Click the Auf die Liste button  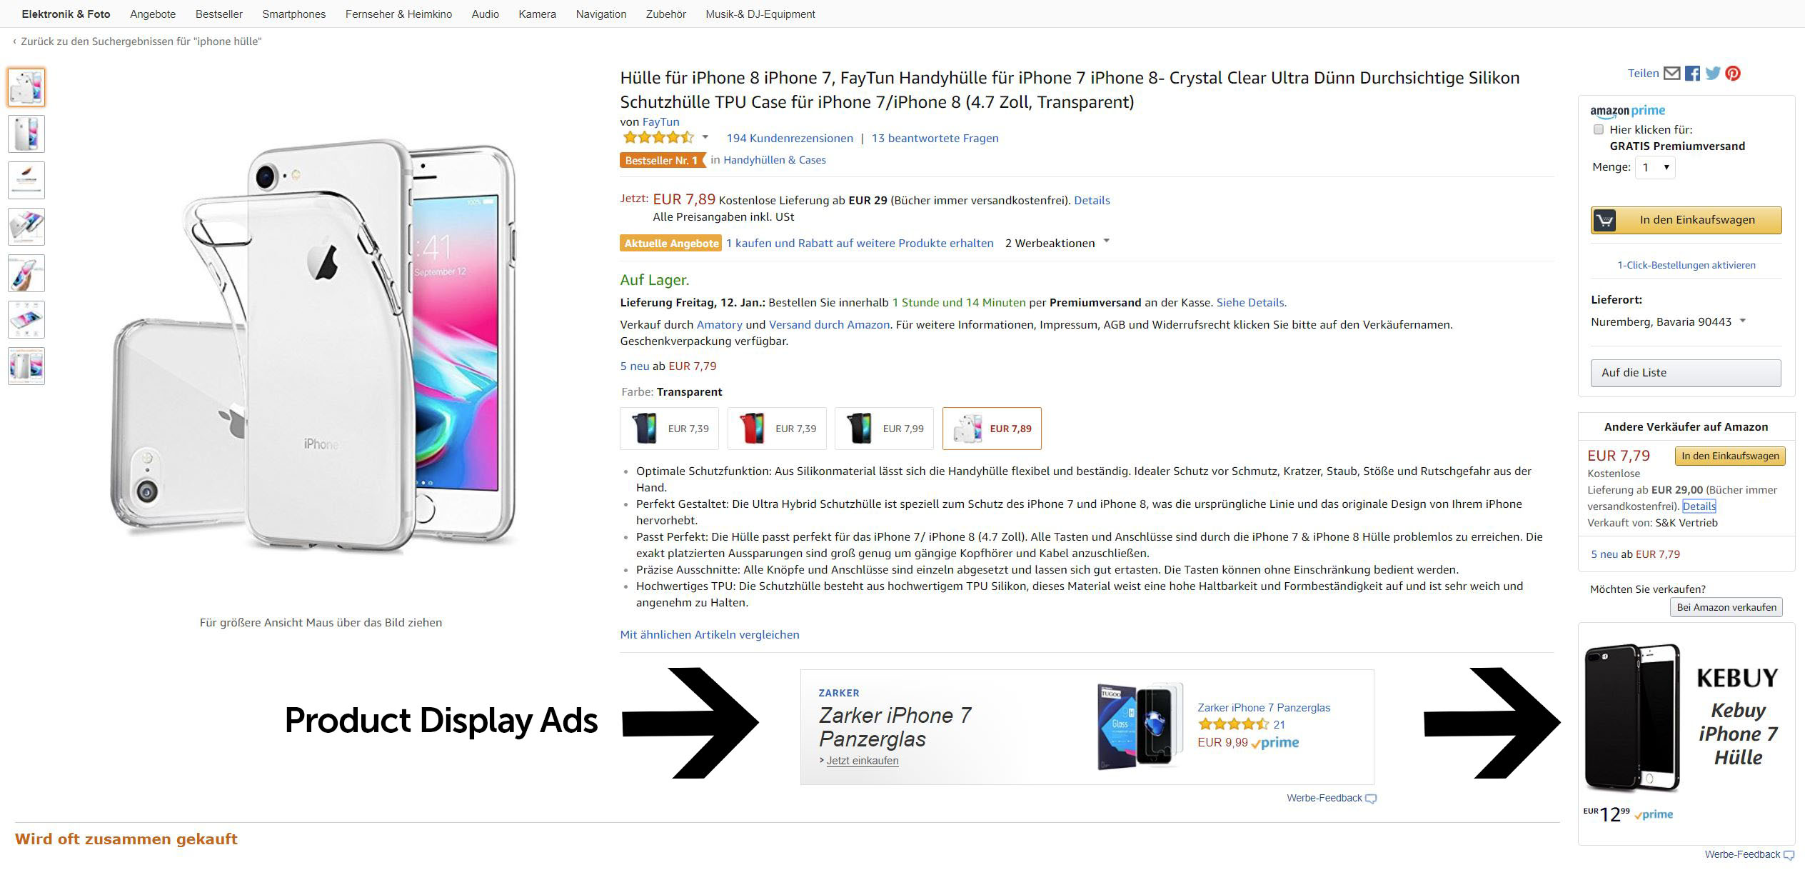[1686, 372]
